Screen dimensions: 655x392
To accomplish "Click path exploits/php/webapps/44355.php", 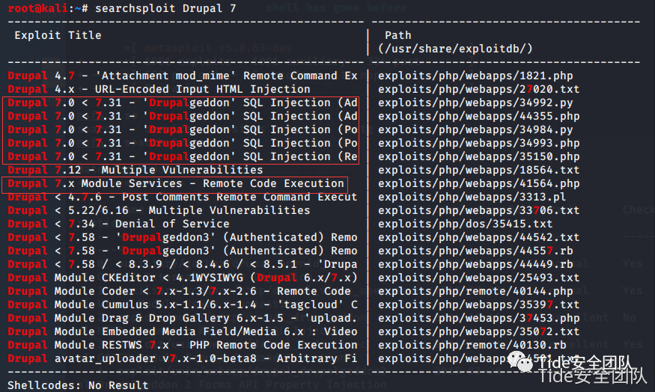I will [479, 116].
